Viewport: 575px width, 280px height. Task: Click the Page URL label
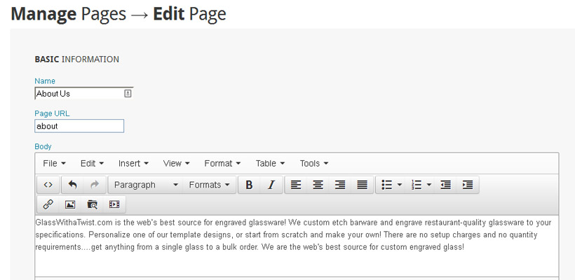52,113
